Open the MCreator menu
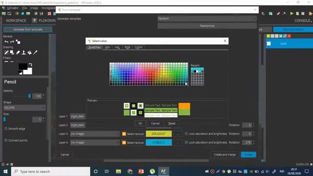Viewport: 313px width, 176px height. pos(13,8)
